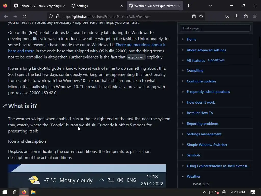
Task: Follow 'There are mentions about it' link
Action: tap(141, 45)
